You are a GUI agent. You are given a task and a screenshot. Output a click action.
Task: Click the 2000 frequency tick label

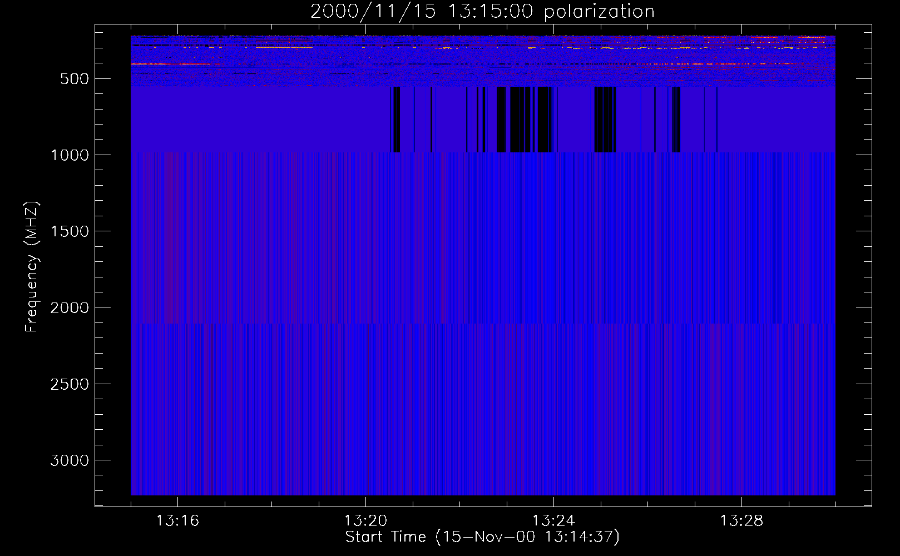tap(70, 307)
